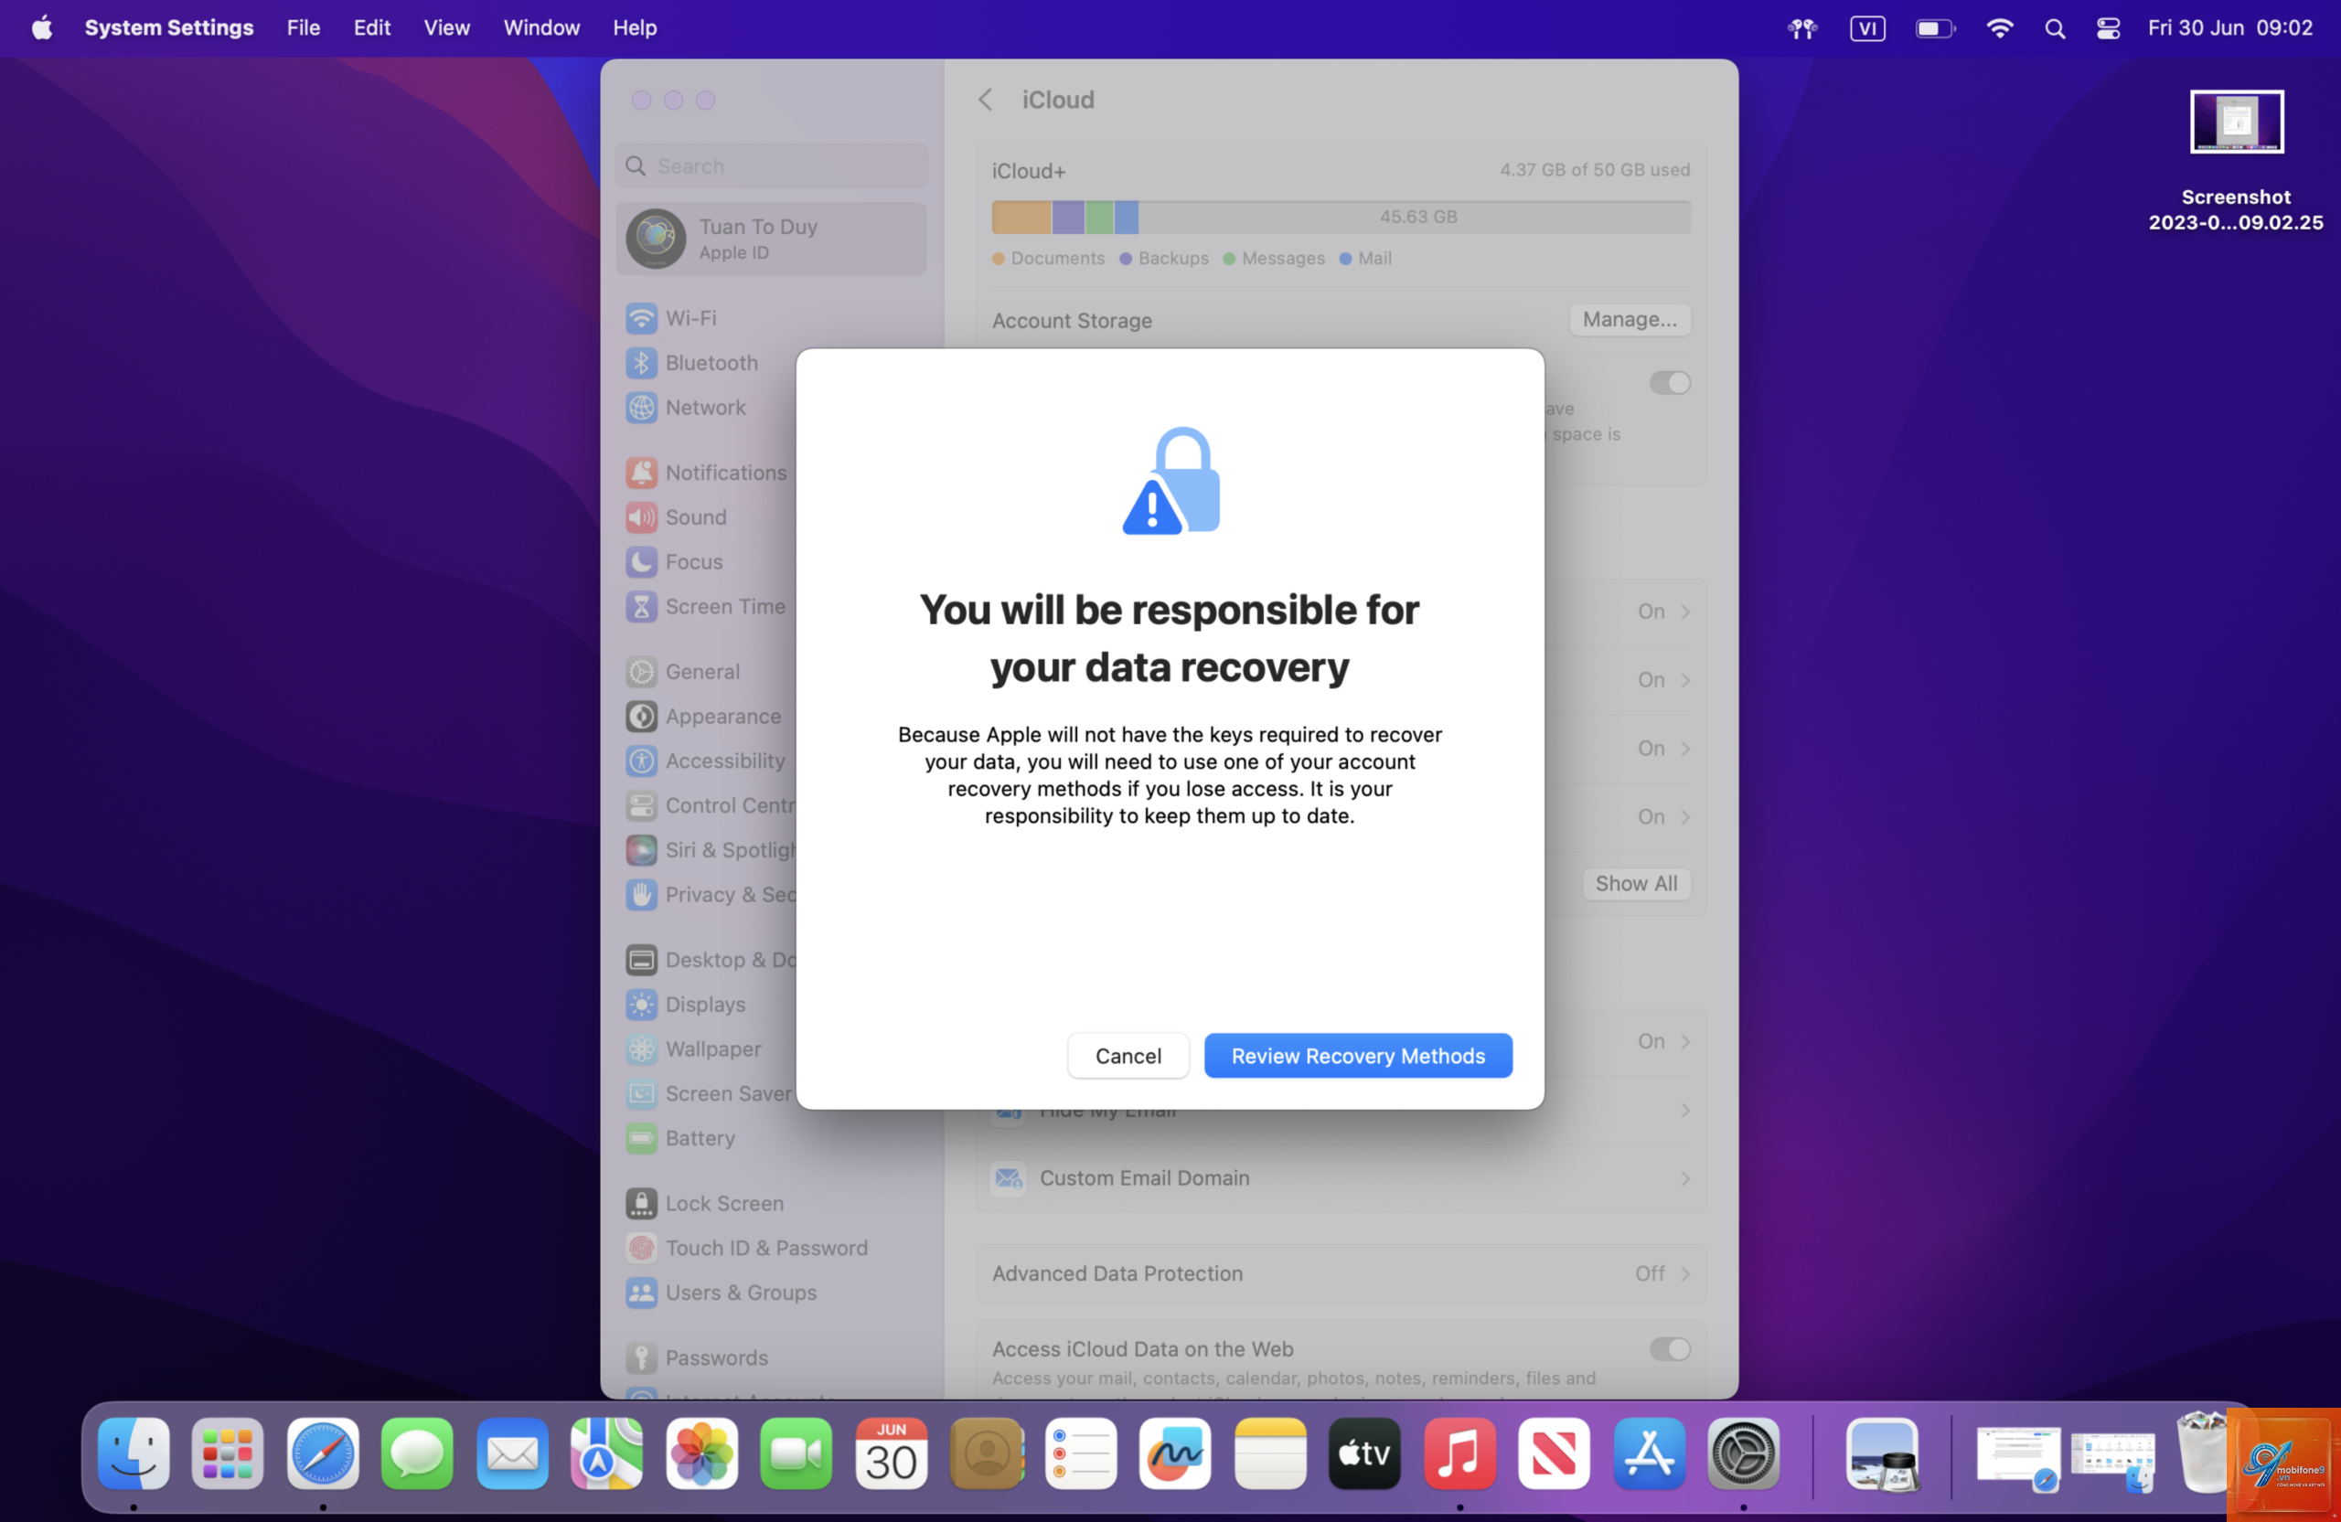This screenshot has height=1522, width=2341.
Task: Open the System Settings app menu
Action: coord(169,27)
